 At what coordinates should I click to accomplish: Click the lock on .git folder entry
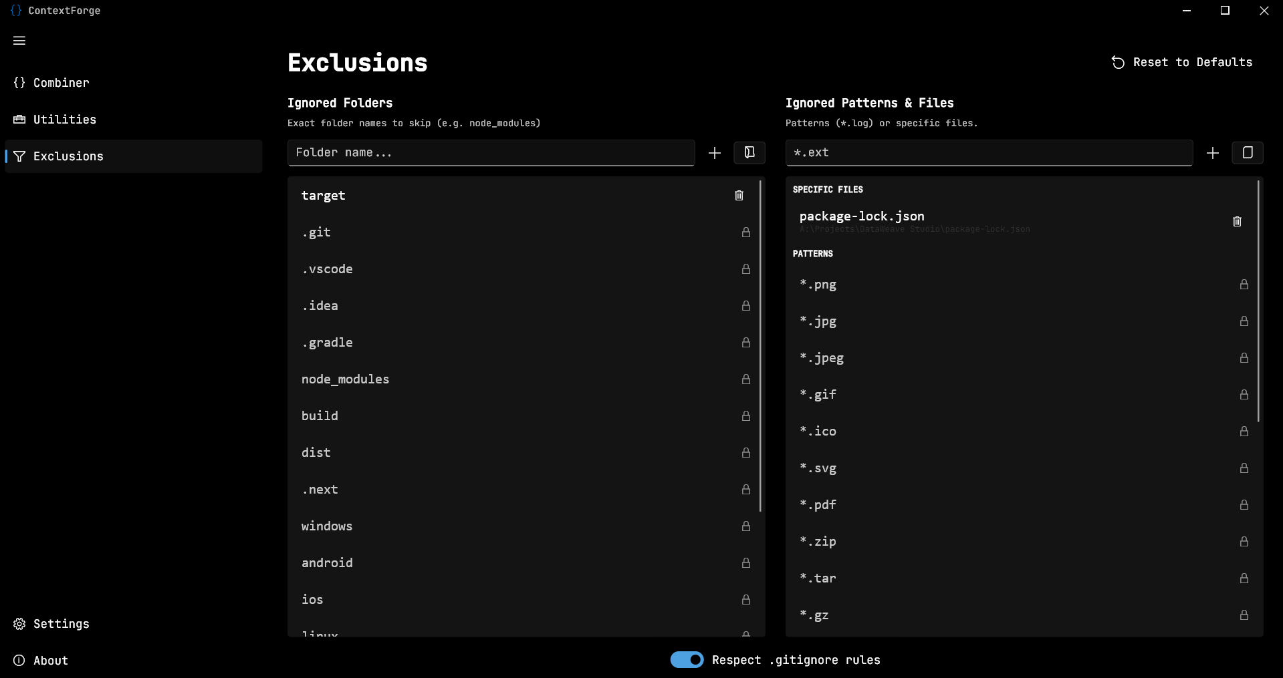point(745,232)
